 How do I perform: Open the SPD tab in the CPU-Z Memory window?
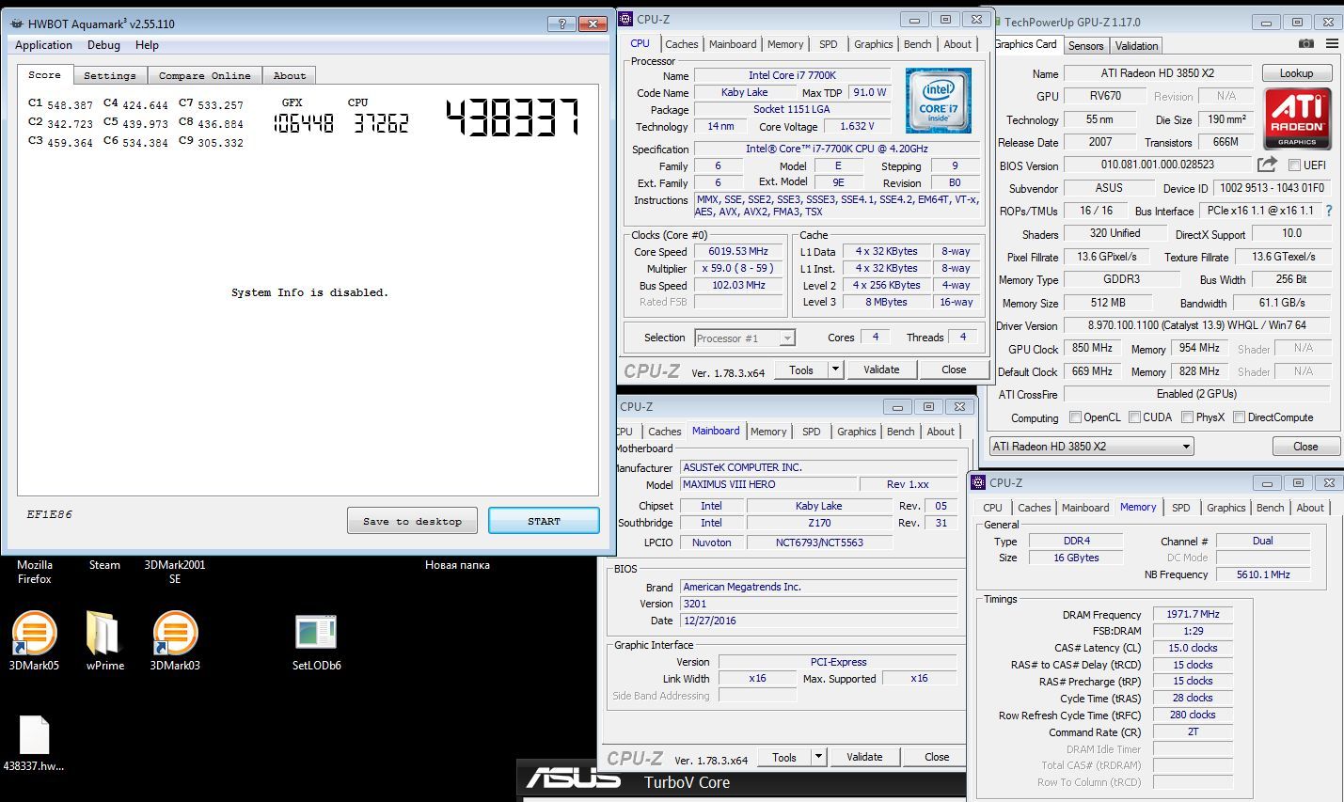coord(1181,508)
